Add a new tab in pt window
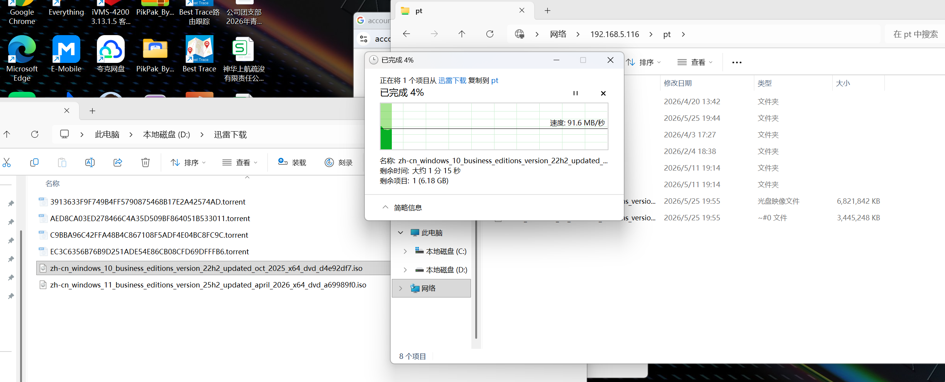The width and height of the screenshot is (945, 382). click(x=547, y=10)
